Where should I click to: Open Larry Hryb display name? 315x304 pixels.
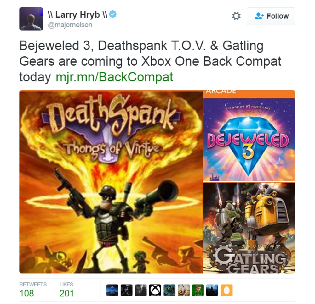coord(77,15)
